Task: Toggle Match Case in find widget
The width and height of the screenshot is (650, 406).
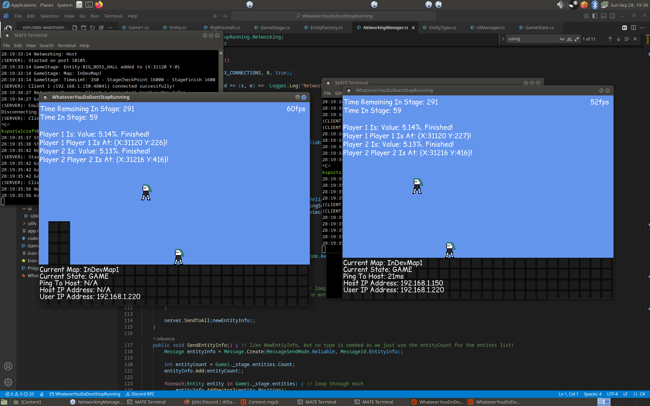Action: point(562,39)
